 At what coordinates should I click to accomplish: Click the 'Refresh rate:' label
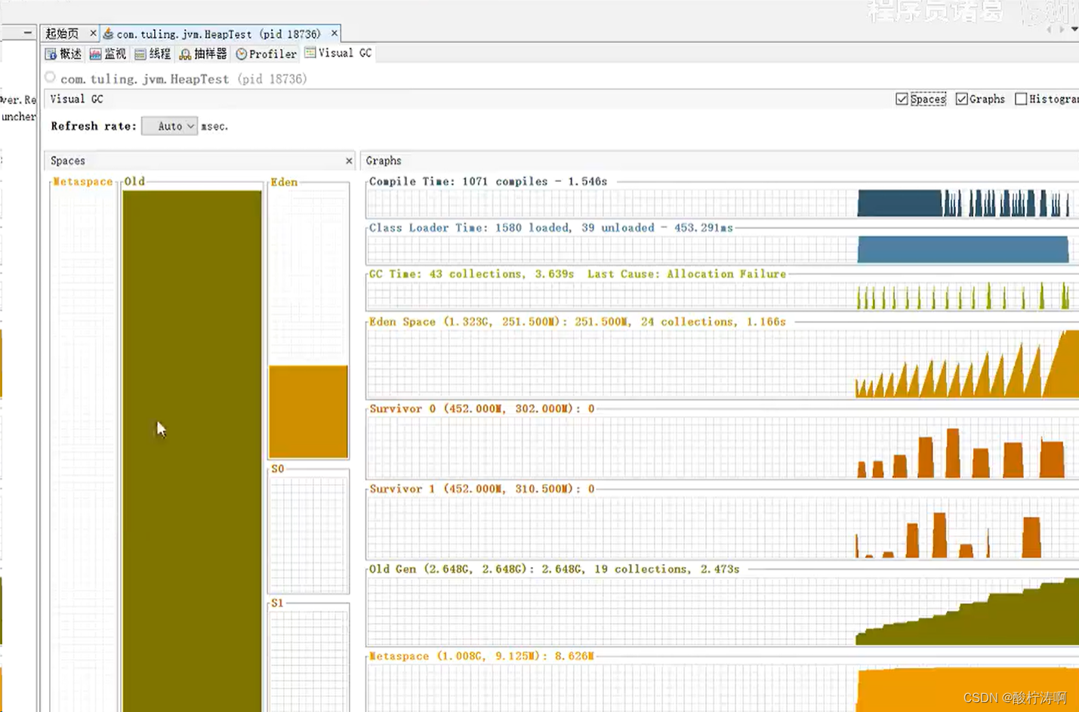tap(94, 126)
